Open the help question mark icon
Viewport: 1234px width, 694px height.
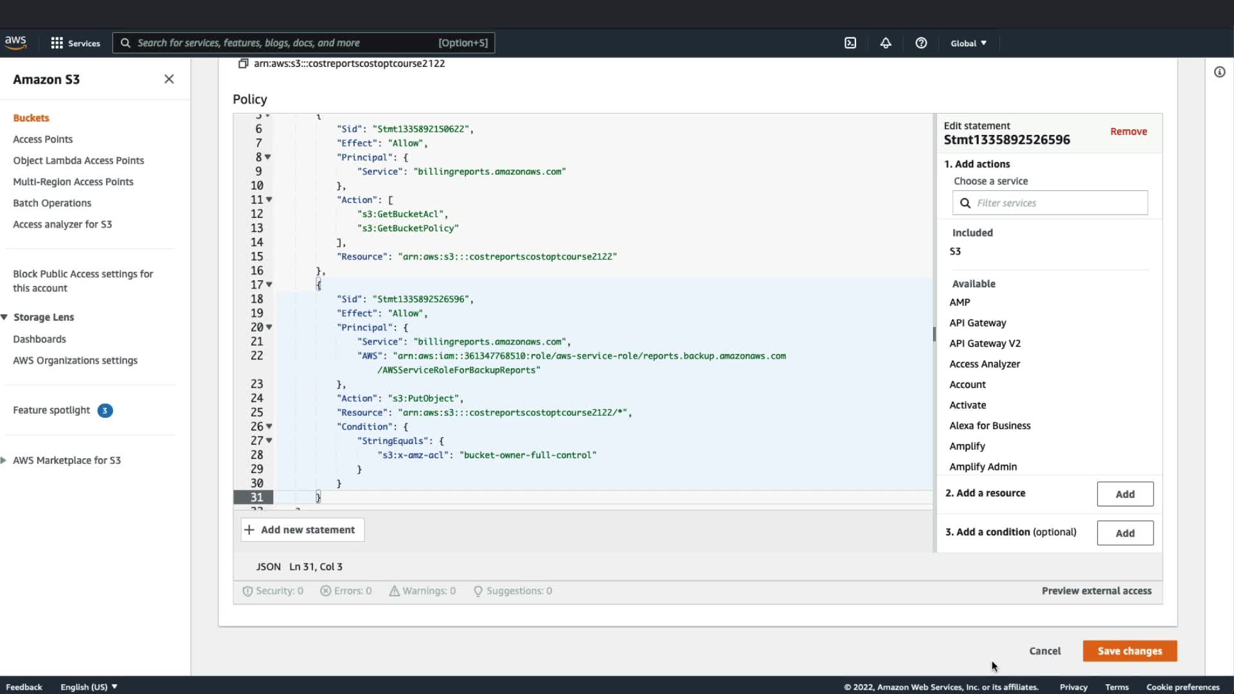point(921,43)
